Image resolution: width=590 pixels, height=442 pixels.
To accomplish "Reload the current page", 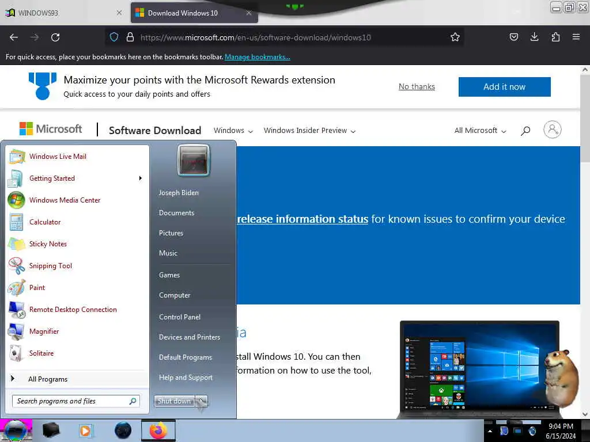I will pyautogui.click(x=55, y=37).
